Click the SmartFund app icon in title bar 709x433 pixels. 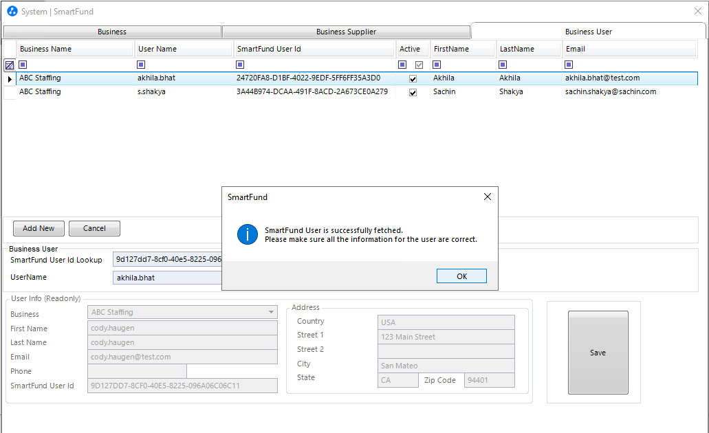pyautogui.click(x=12, y=11)
